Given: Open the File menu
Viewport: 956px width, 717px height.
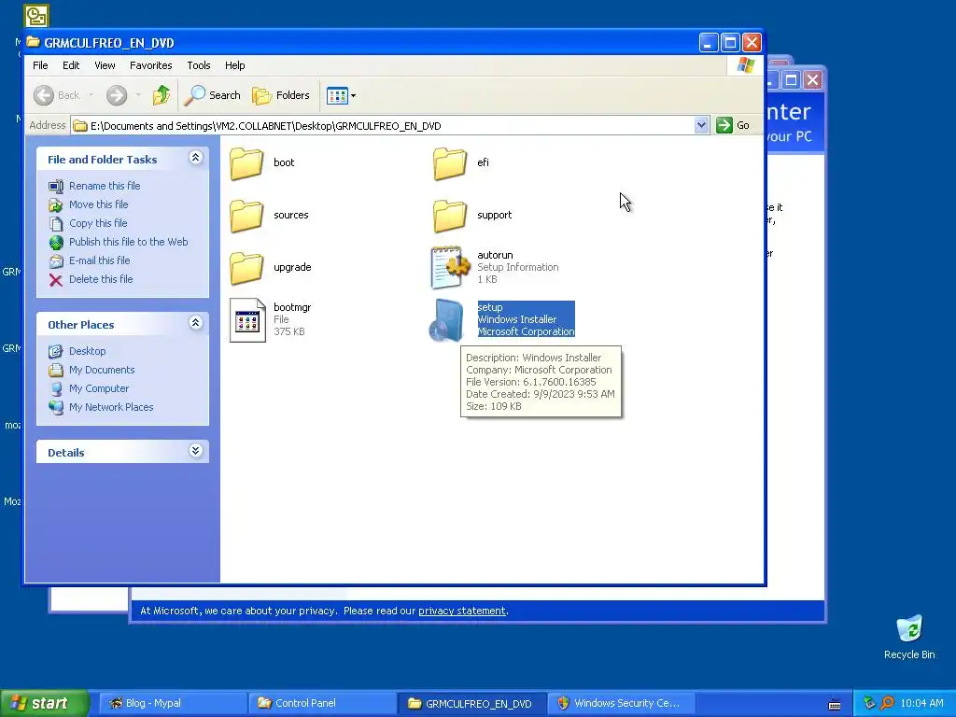Looking at the screenshot, I should point(40,65).
